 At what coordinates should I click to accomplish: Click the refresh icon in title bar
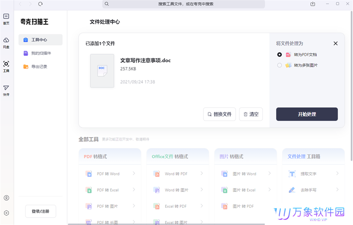point(40,4)
